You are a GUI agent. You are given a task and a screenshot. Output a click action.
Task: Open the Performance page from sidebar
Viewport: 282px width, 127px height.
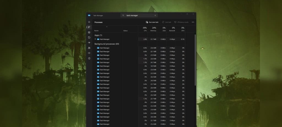tap(89, 33)
